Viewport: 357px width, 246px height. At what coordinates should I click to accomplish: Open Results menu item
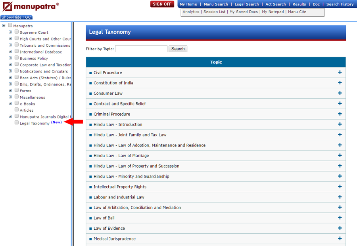click(x=299, y=4)
